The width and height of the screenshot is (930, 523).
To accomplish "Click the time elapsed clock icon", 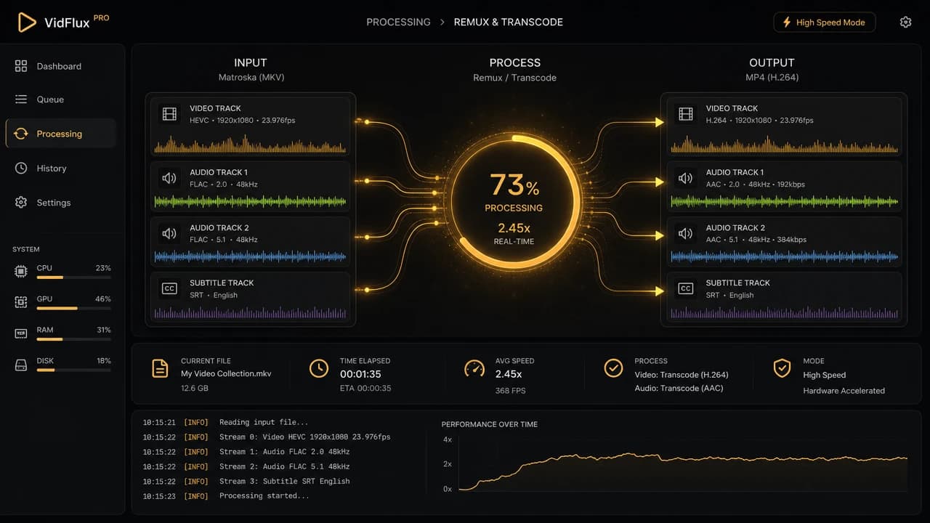I will (319, 368).
